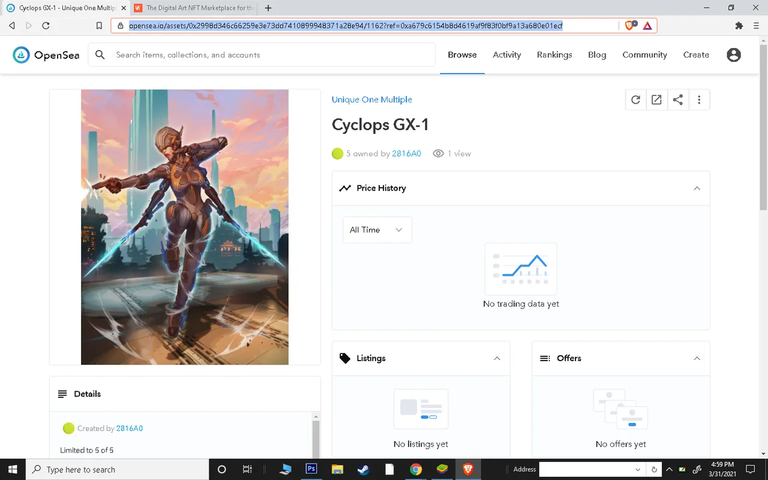Click the browser URL address bar
The height and width of the screenshot is (480, 768).
pyautogui.click(x=366, y=26)
